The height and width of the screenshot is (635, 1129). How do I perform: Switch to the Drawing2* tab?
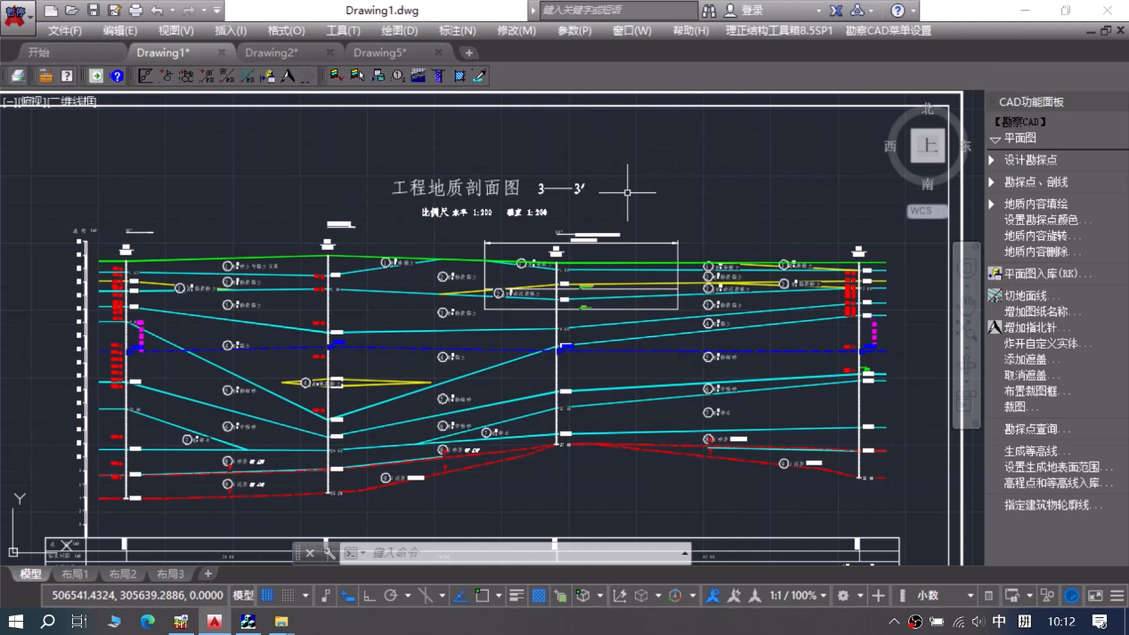(271, 52)
